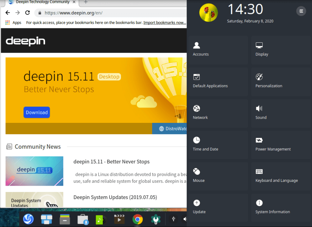Launch music player from dock

[101, 220]
